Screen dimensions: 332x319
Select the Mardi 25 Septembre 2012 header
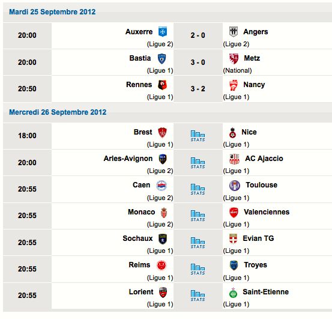pos(52,12)
